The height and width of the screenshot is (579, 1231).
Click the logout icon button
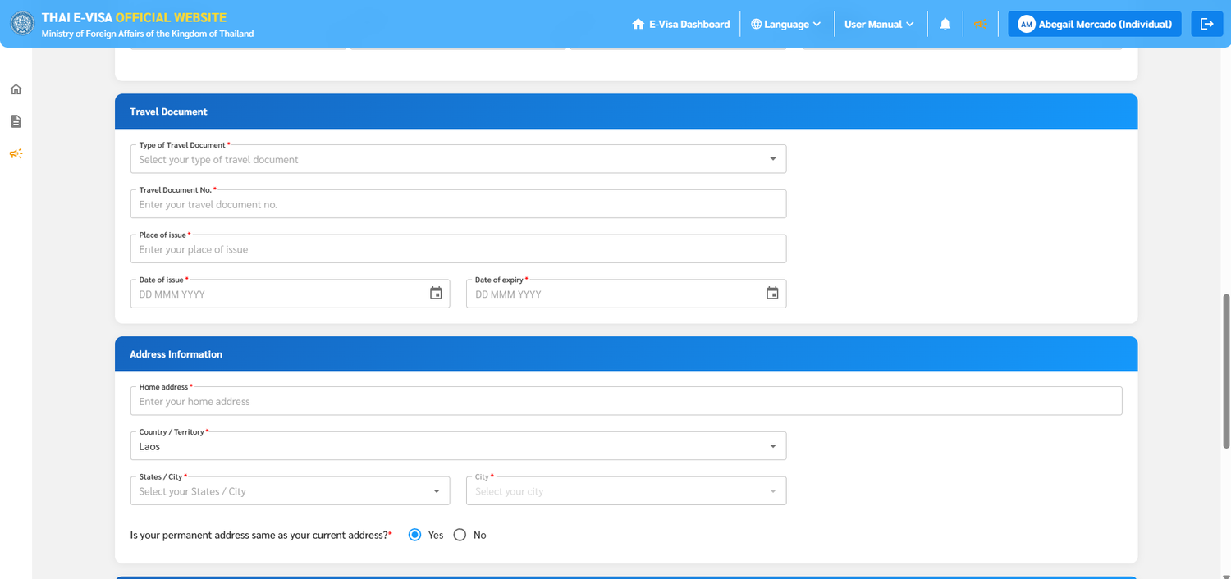tap(1206, 24)
